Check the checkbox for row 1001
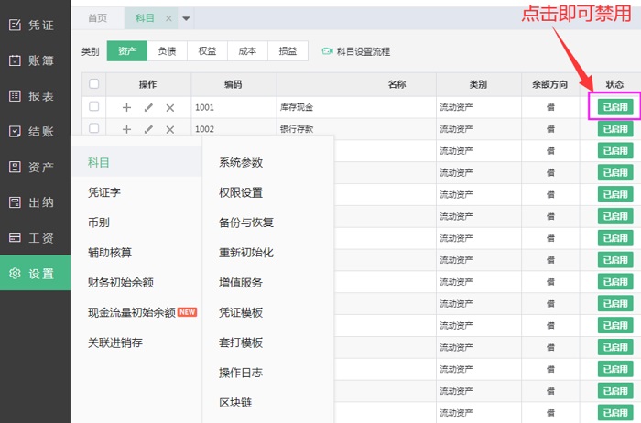Screen dimensions: 641x423 coord(94,107)
